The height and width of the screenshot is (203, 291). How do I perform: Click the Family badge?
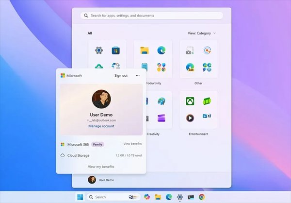[x=97, y=144]
